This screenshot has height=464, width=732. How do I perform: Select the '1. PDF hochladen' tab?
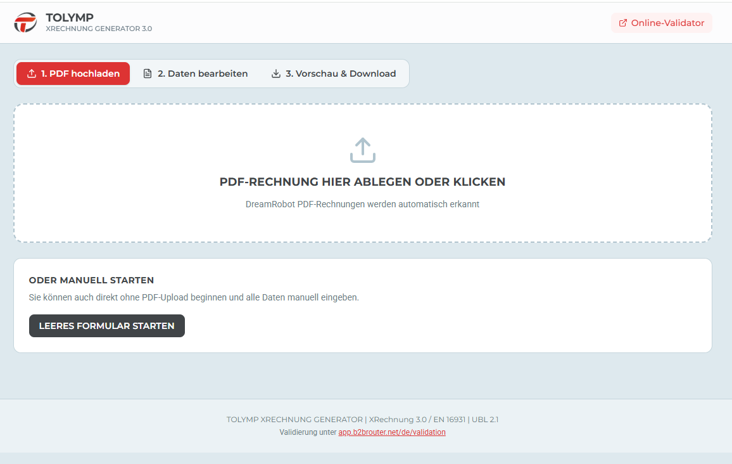[73, 74]
